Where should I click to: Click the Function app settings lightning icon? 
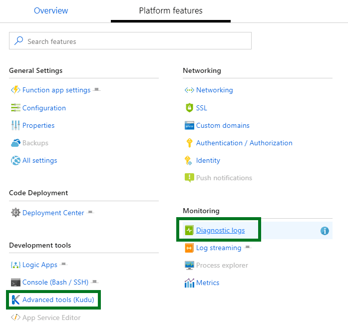pos(15,90)
